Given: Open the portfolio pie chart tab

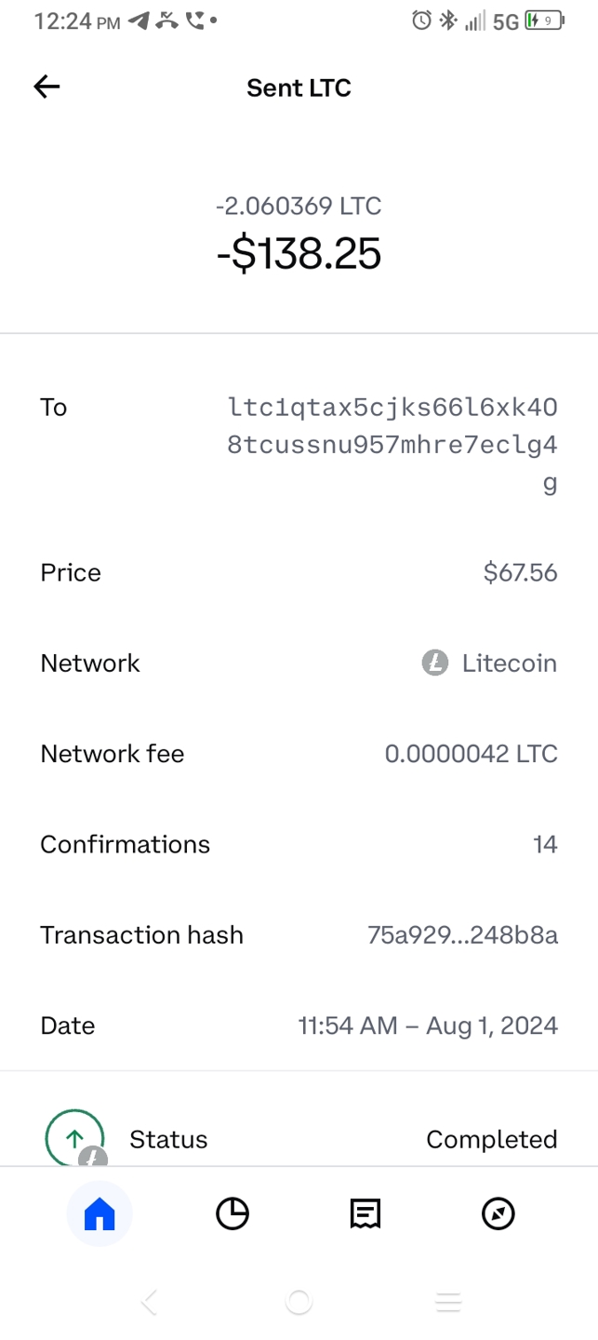Looking at the screenshot, I should coord(233,1213).
